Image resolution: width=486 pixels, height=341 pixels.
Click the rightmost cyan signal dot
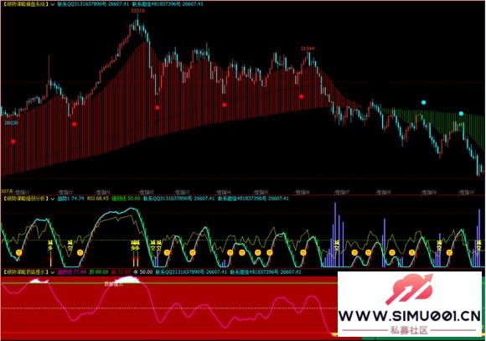[x=461, y=114]
